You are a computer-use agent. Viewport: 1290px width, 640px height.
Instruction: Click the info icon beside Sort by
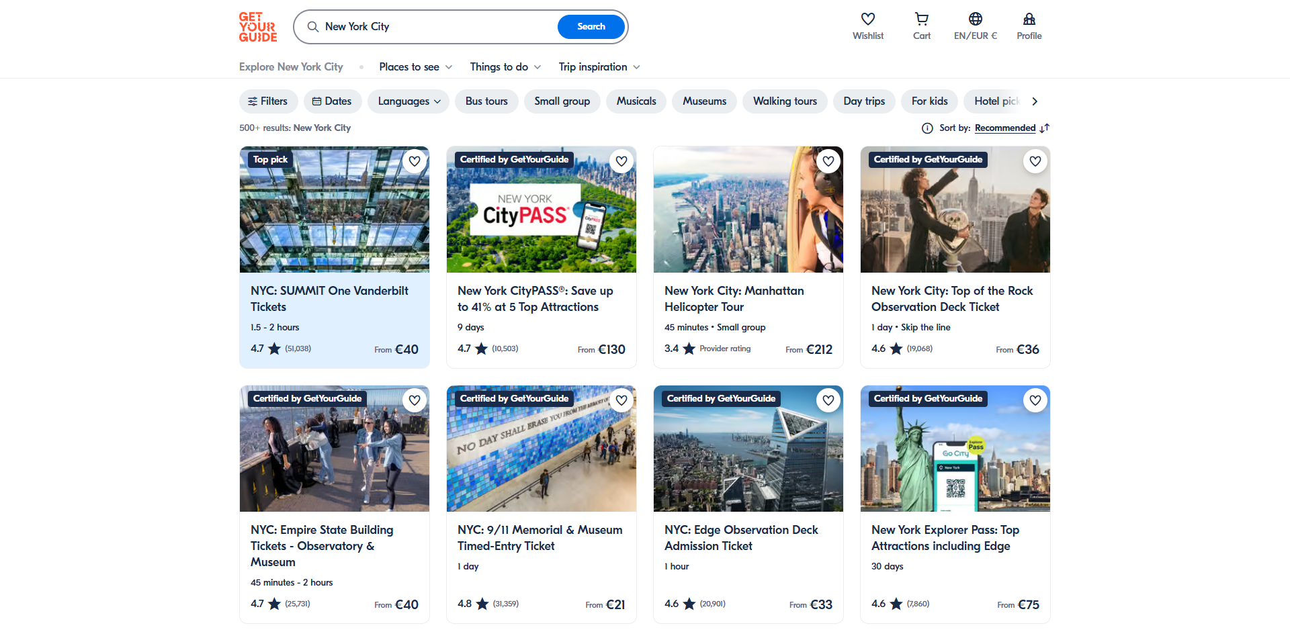click(927, 128)
